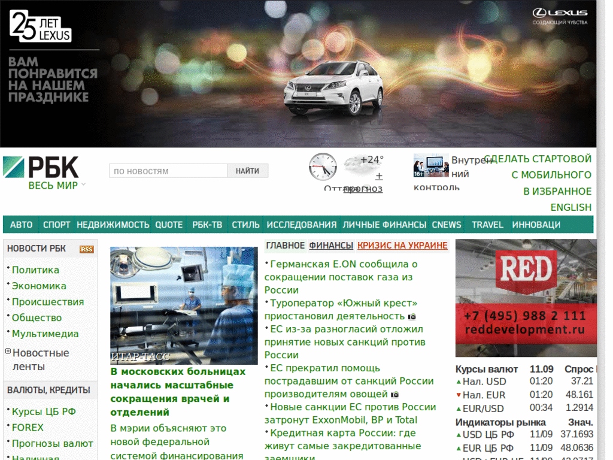Click the plus sign under temperature

point(379,176)
